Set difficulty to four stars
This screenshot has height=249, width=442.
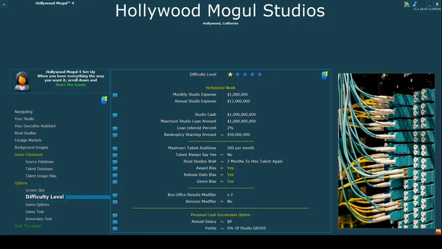[x=252, y=74]
